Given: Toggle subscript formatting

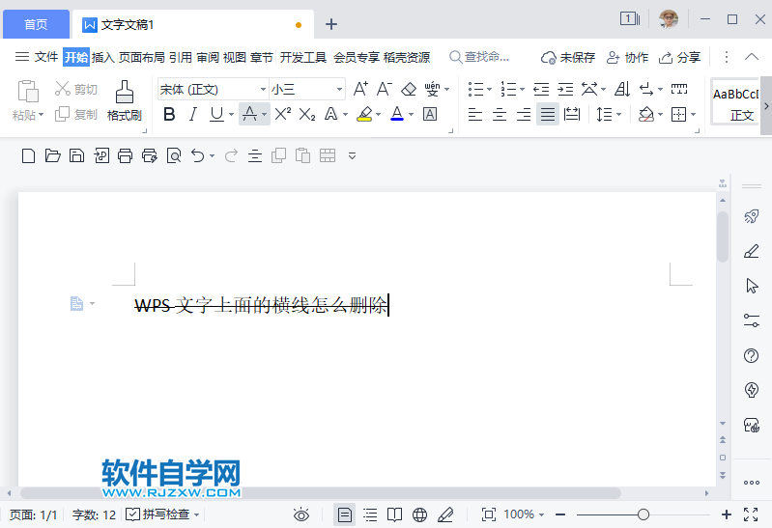Looking at the screenshot, I should pos(307,115).
